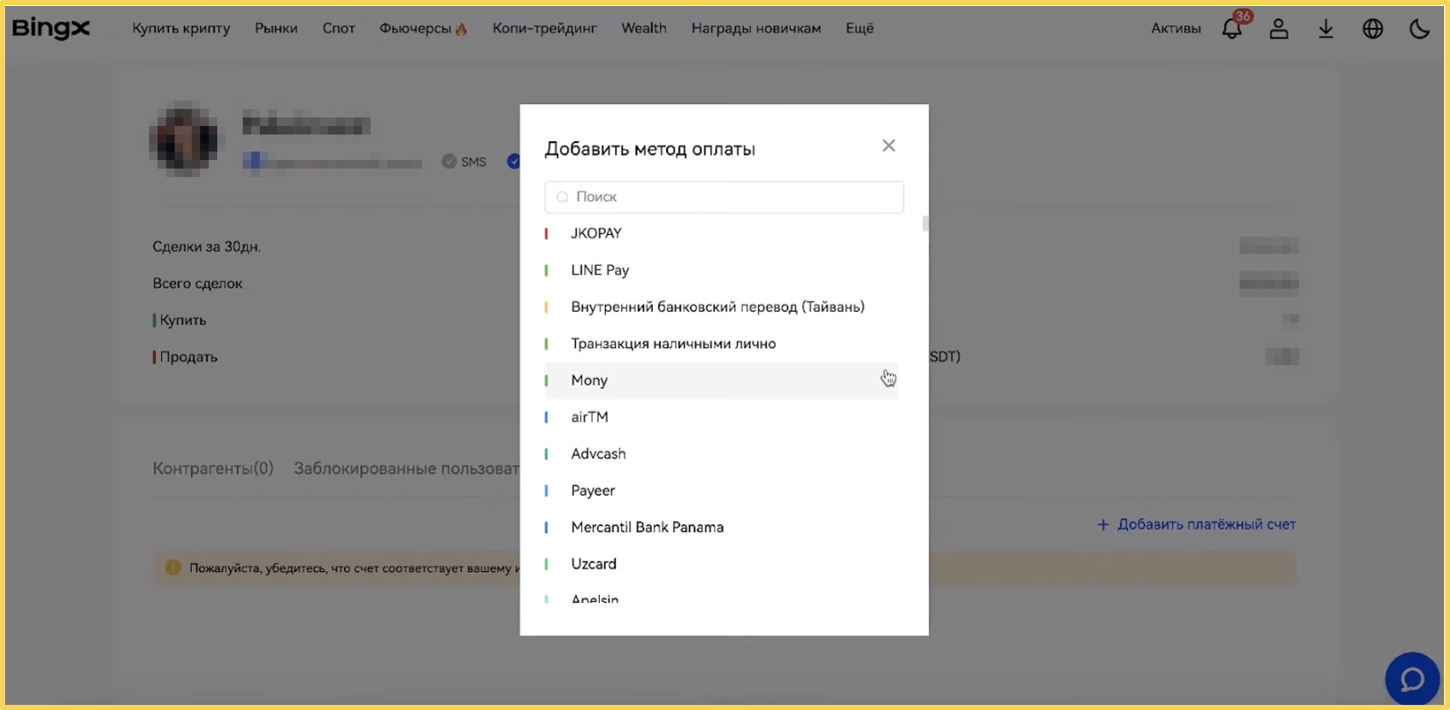Open Купить крипту menu
Image resolution: width=1450 pixels, height=710 pixels.
[x=181, y=28]
